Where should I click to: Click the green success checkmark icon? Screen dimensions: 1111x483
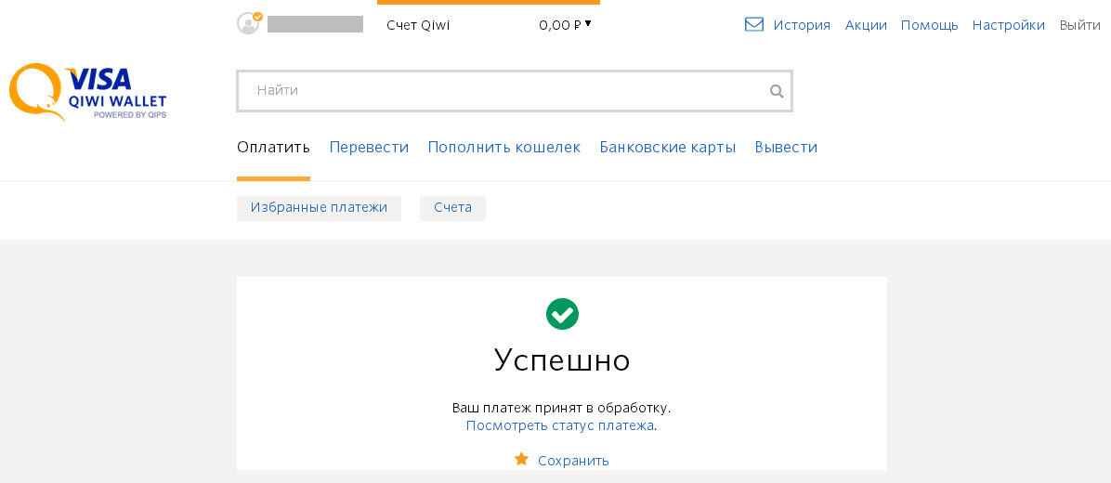[x=562, y=314]
